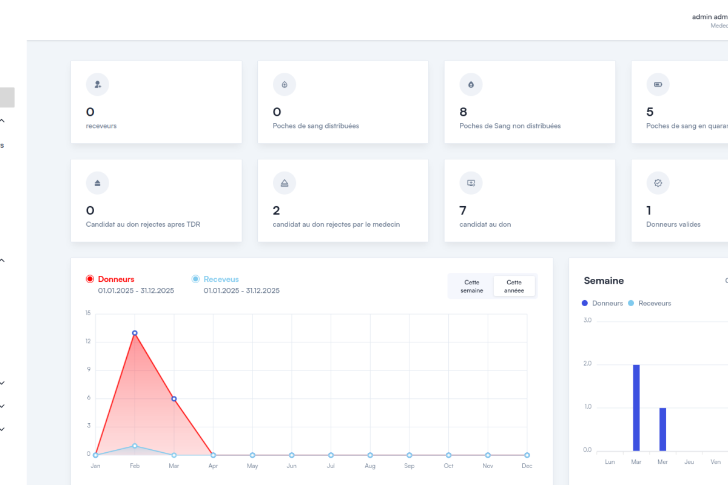Click the receveurs card user icon
The image size is (728, 485).
pyautogui.click(x=98, y=85)
